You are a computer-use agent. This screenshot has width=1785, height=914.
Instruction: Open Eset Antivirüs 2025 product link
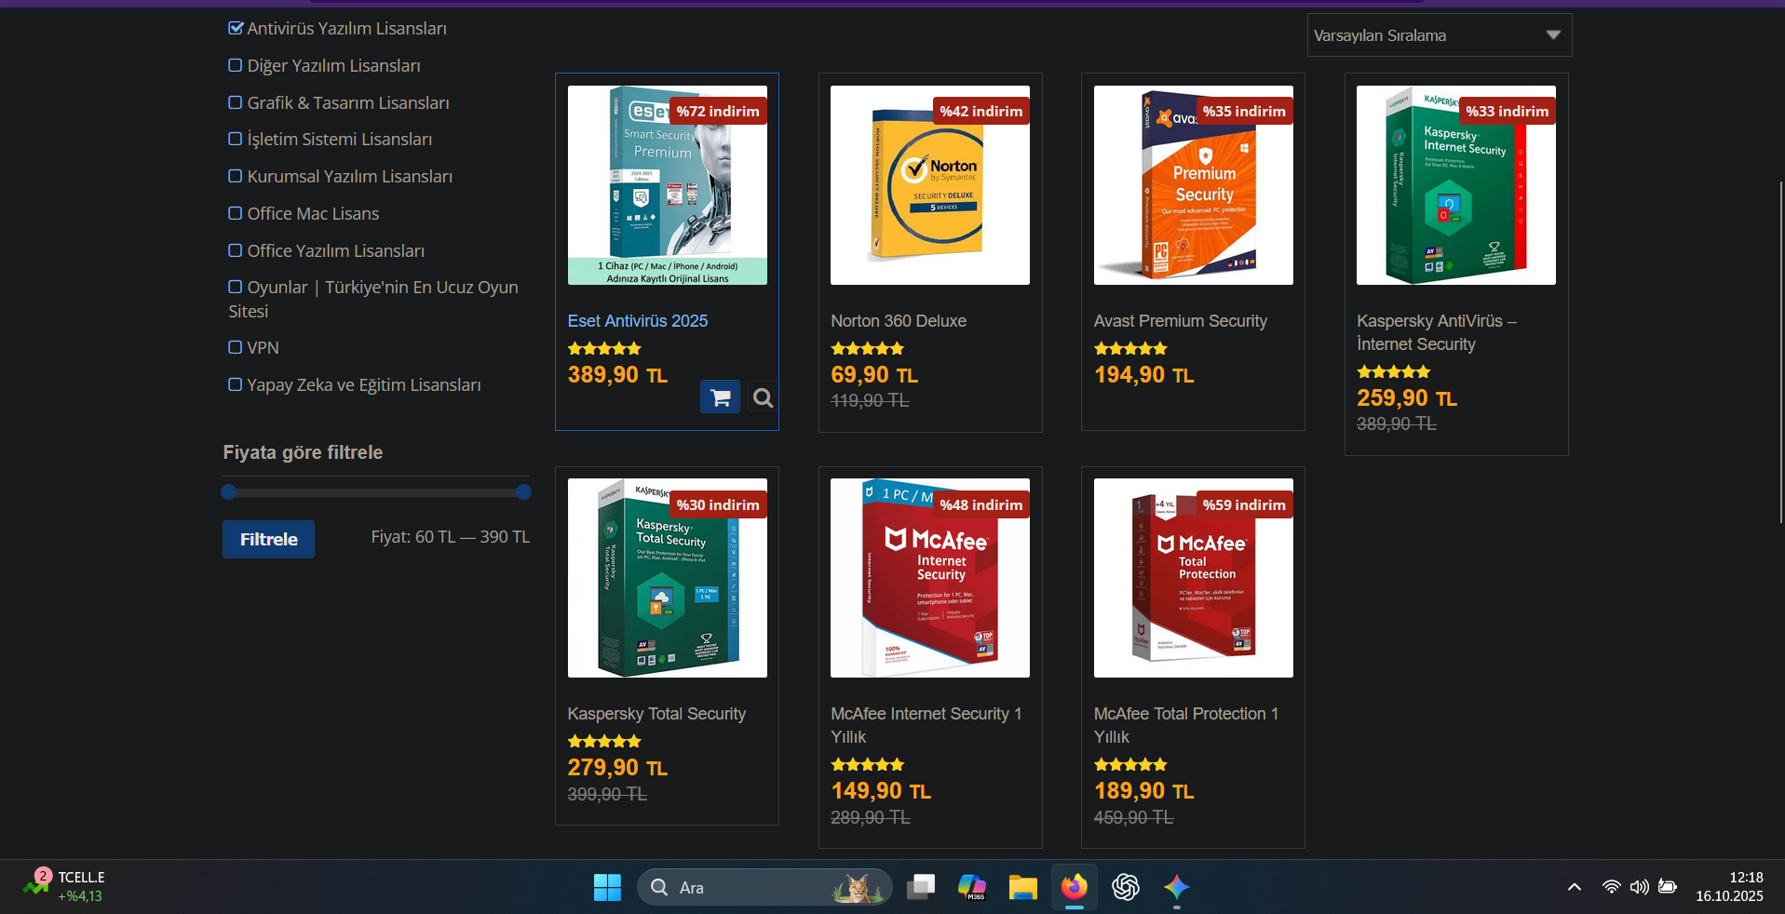(x=638, y=321)
